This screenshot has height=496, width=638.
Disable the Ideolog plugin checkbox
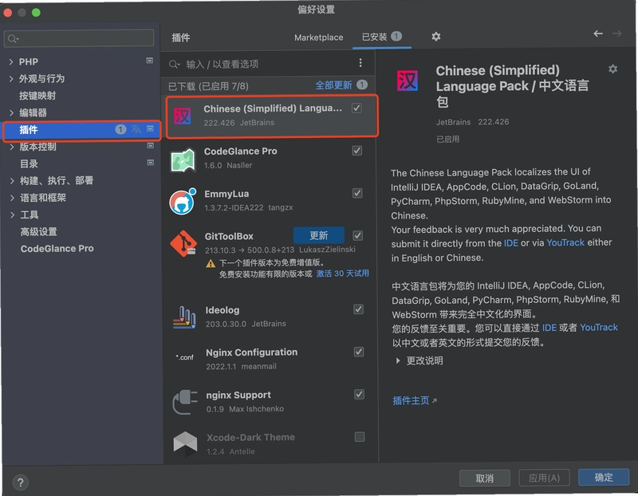coord(358,309)
